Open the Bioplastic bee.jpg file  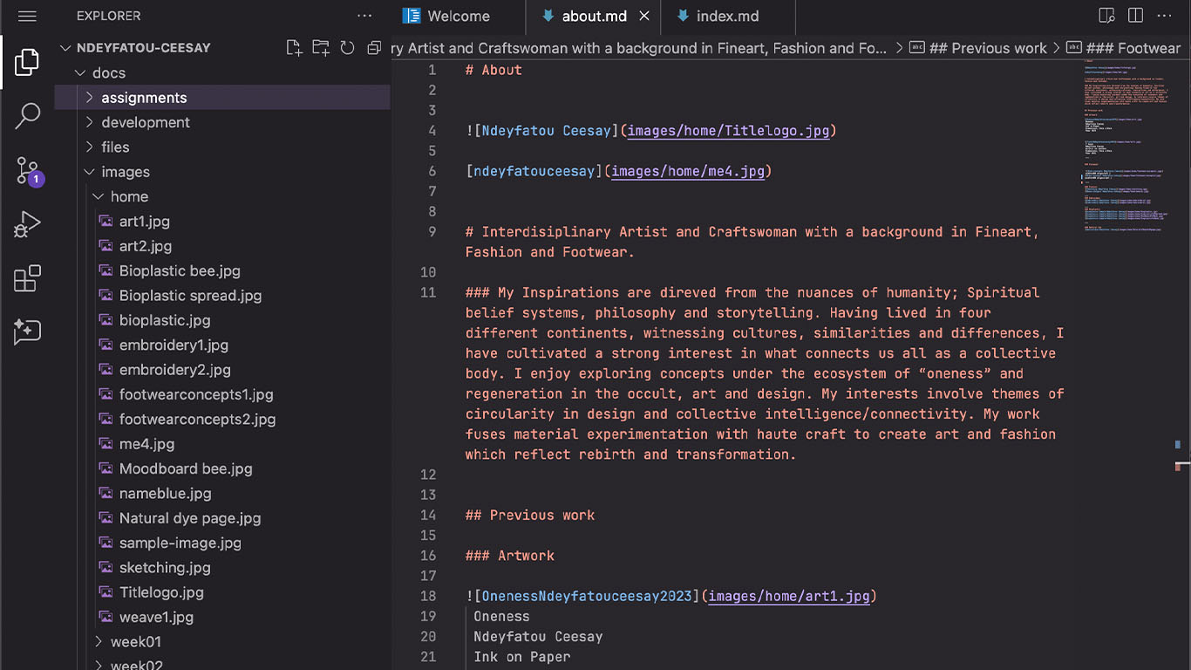pyautogui.click(x=180, y=270)
